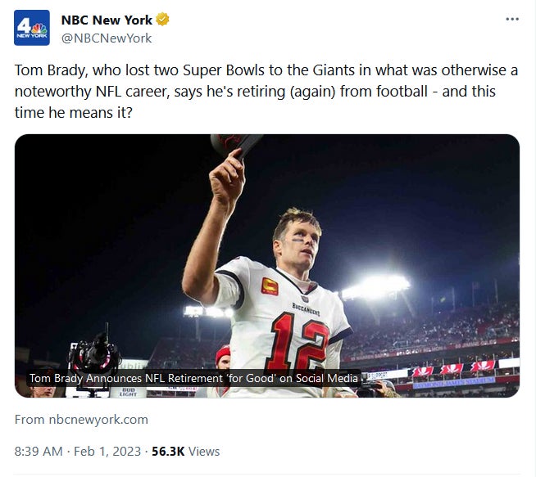The width and height of the screenshot is (536, 477).
Task: Click the camera in the photo's lower left
Action: pyautogui.click(x=93, y=353)
